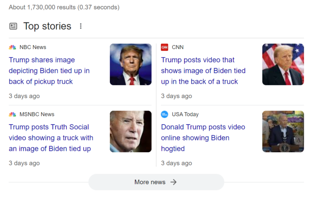The height and width of the screenshot is (198, 326).
Task: Open More news results
Action: click(150, 182)
